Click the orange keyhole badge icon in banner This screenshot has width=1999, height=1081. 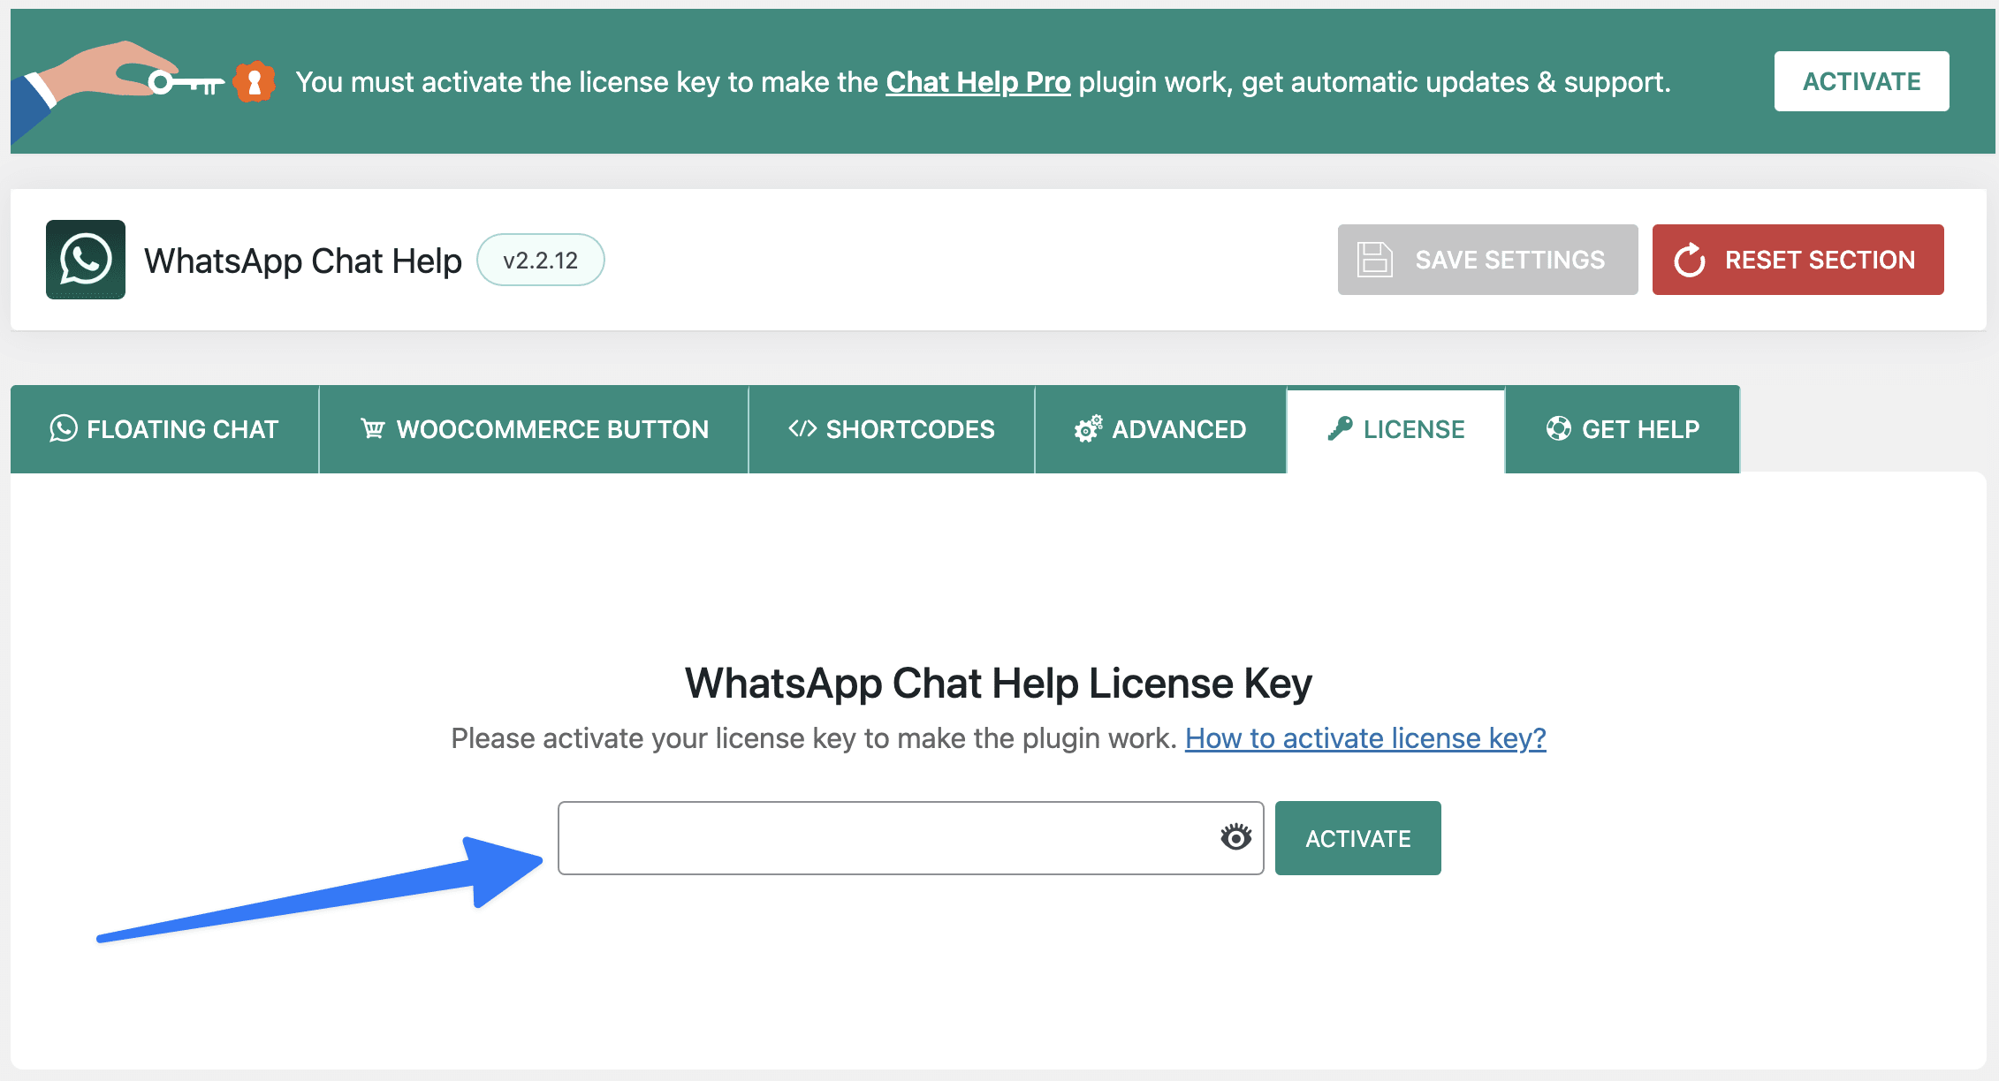pos(255,82)
